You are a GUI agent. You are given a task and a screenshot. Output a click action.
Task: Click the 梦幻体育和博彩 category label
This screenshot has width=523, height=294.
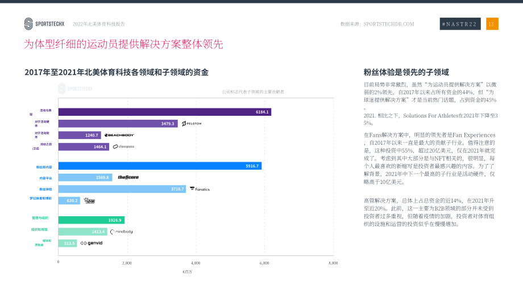[41, 199]
